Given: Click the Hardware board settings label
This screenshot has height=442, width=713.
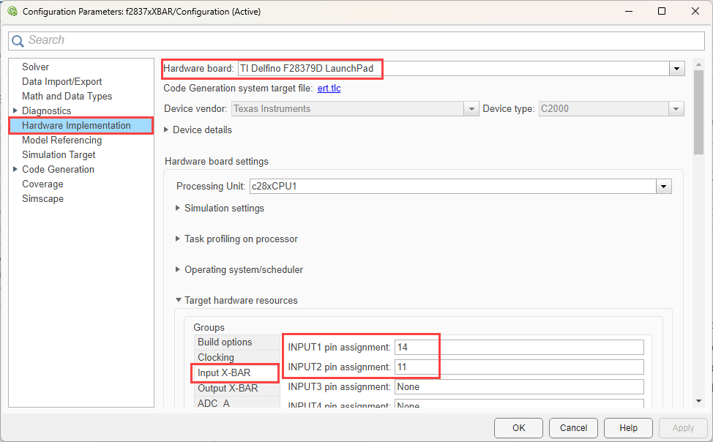Looking at the screenshot, I should coord(217,162).
